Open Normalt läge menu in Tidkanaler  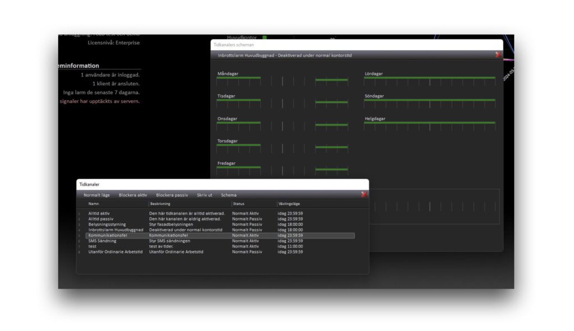[x=96, y=195]
